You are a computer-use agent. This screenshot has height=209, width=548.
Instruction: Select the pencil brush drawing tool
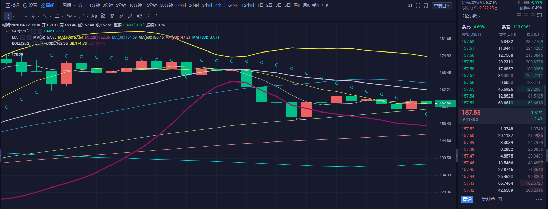[x=130, y=16]
